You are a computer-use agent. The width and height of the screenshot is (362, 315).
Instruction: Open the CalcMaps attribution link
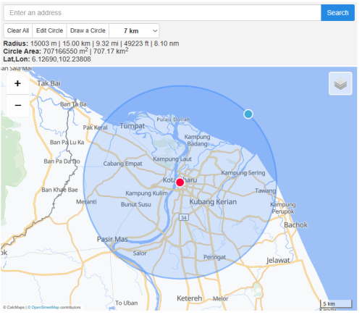(x=14, y=307)
